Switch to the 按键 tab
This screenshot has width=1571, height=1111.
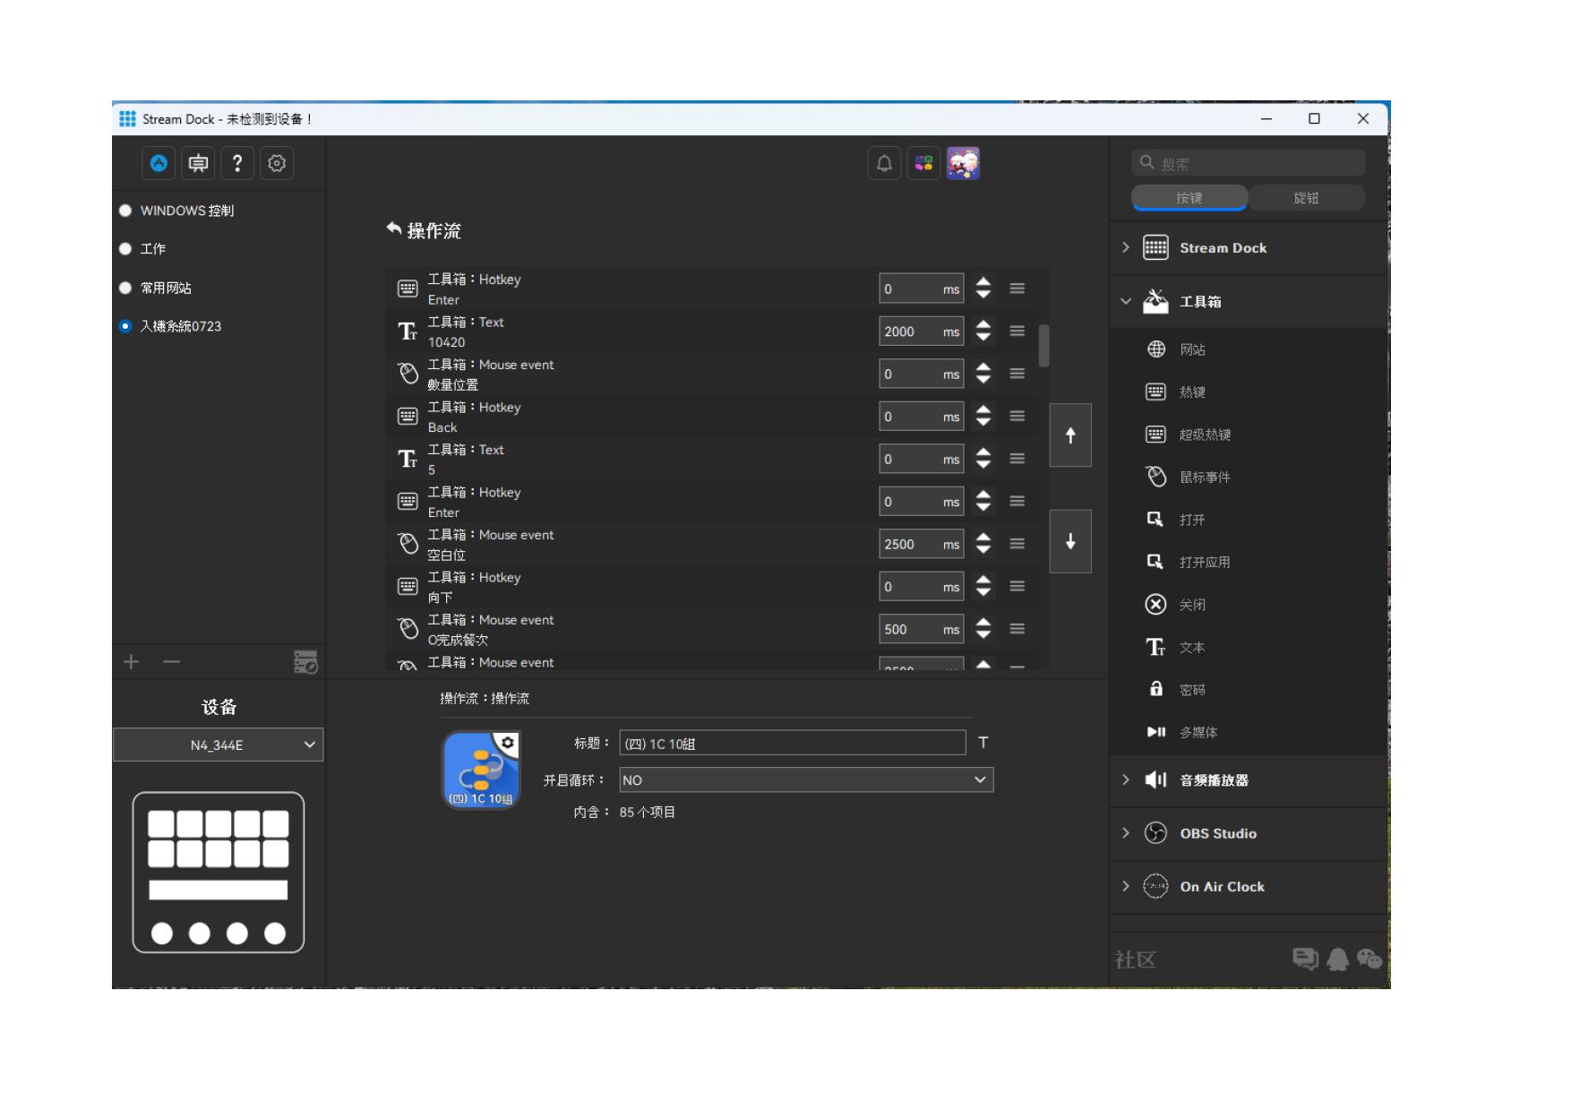tap(1189, 198)
